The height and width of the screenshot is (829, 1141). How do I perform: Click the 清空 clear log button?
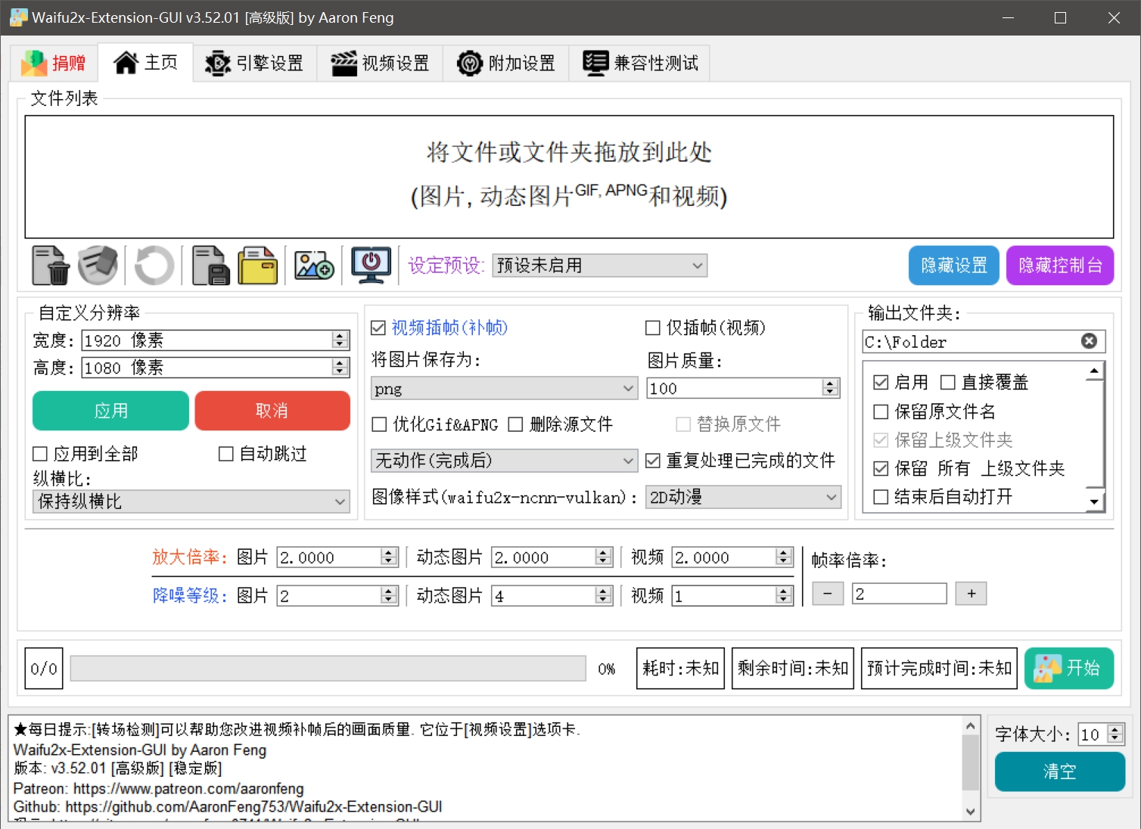pyautogui.click(x=1059, y=772)
